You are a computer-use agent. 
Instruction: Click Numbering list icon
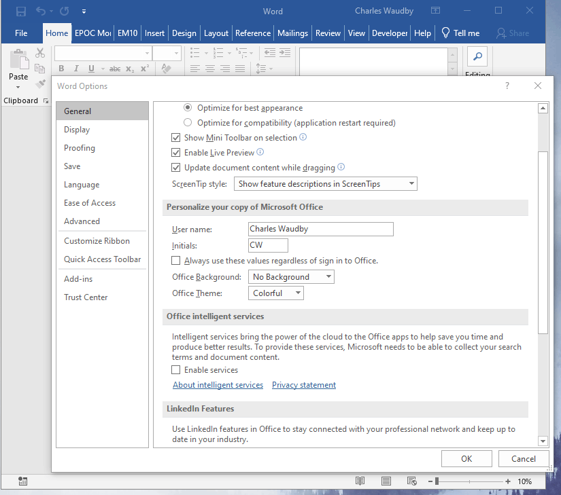tap(218, 53)
